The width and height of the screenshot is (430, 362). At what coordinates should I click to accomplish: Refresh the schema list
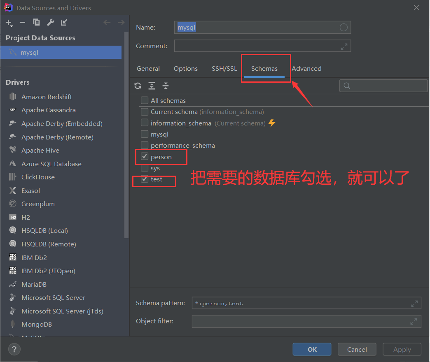tap(138, 86)
